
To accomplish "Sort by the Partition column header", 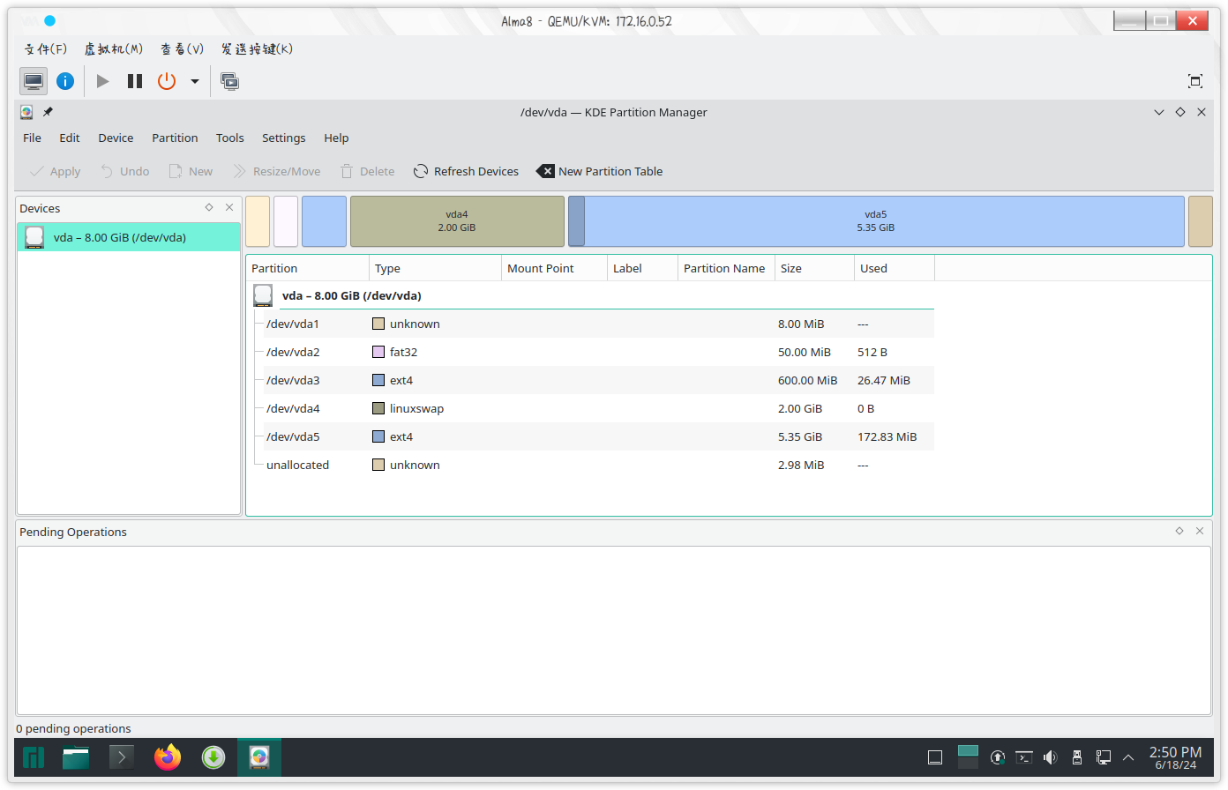I will tap(308, 268).
